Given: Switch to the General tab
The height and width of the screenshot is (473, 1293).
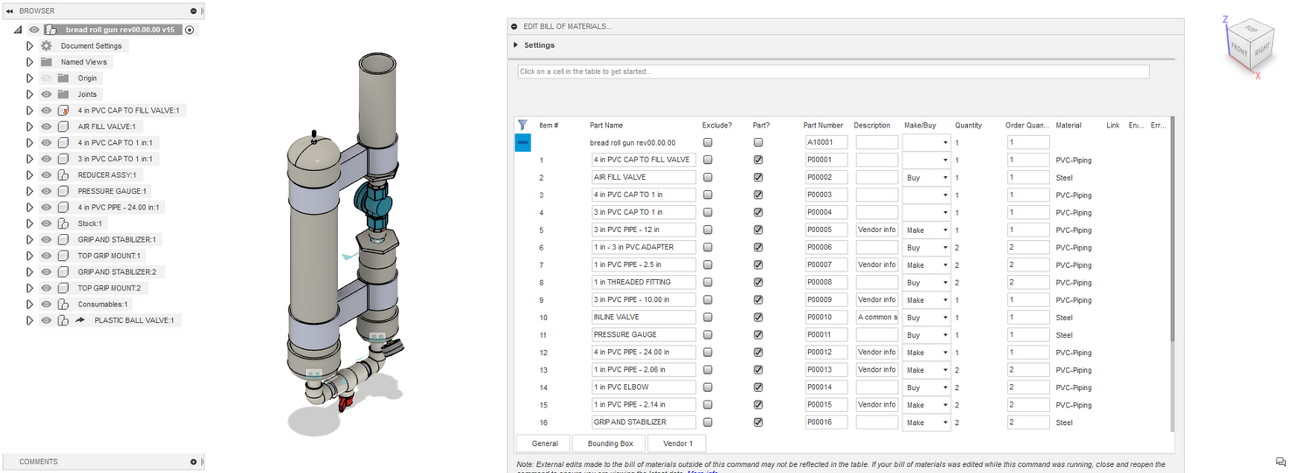Looking at the screenshot, I should tap(543, 443).
